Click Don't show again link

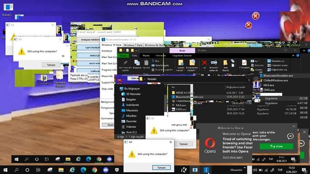(232, 157)
